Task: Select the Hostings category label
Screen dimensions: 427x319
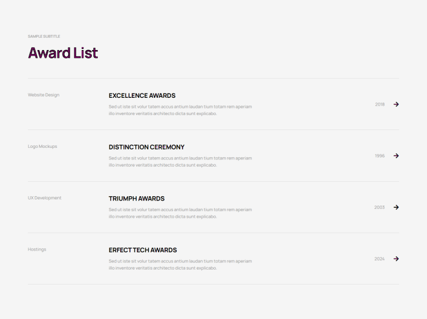Action: click(37, 250)
